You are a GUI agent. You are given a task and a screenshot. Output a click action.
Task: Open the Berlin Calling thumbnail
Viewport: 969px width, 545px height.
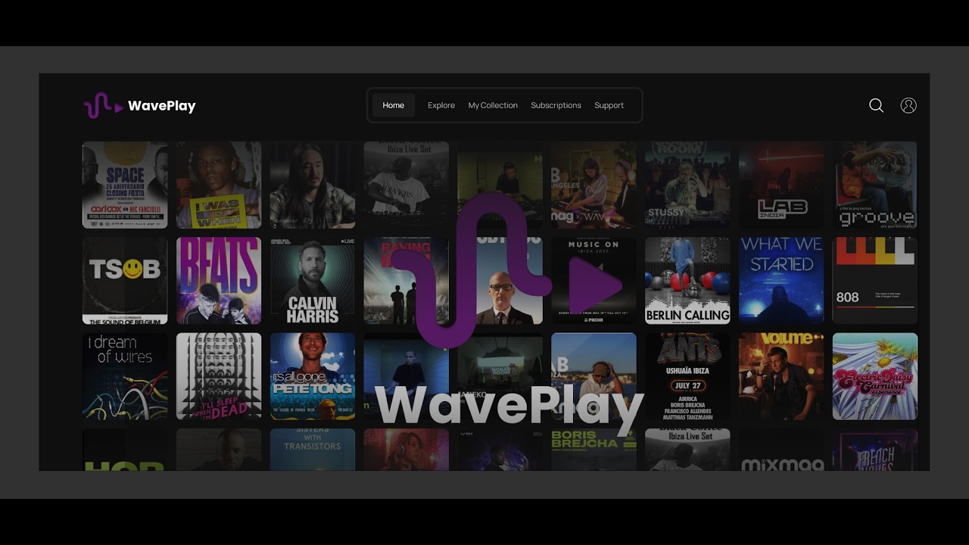click(687, 281)
